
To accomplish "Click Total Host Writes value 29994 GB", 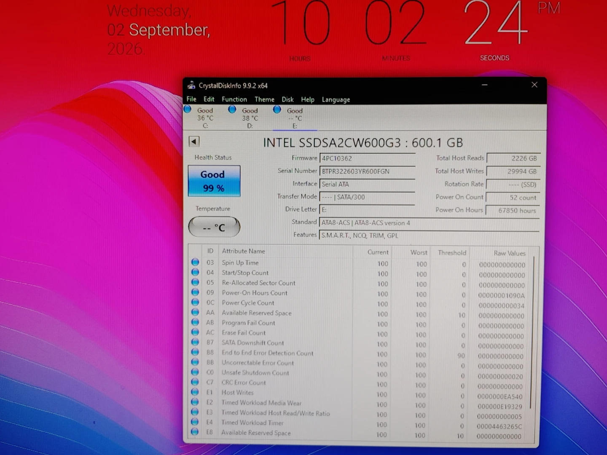I will pyautogui.click(x=513, y=171).
